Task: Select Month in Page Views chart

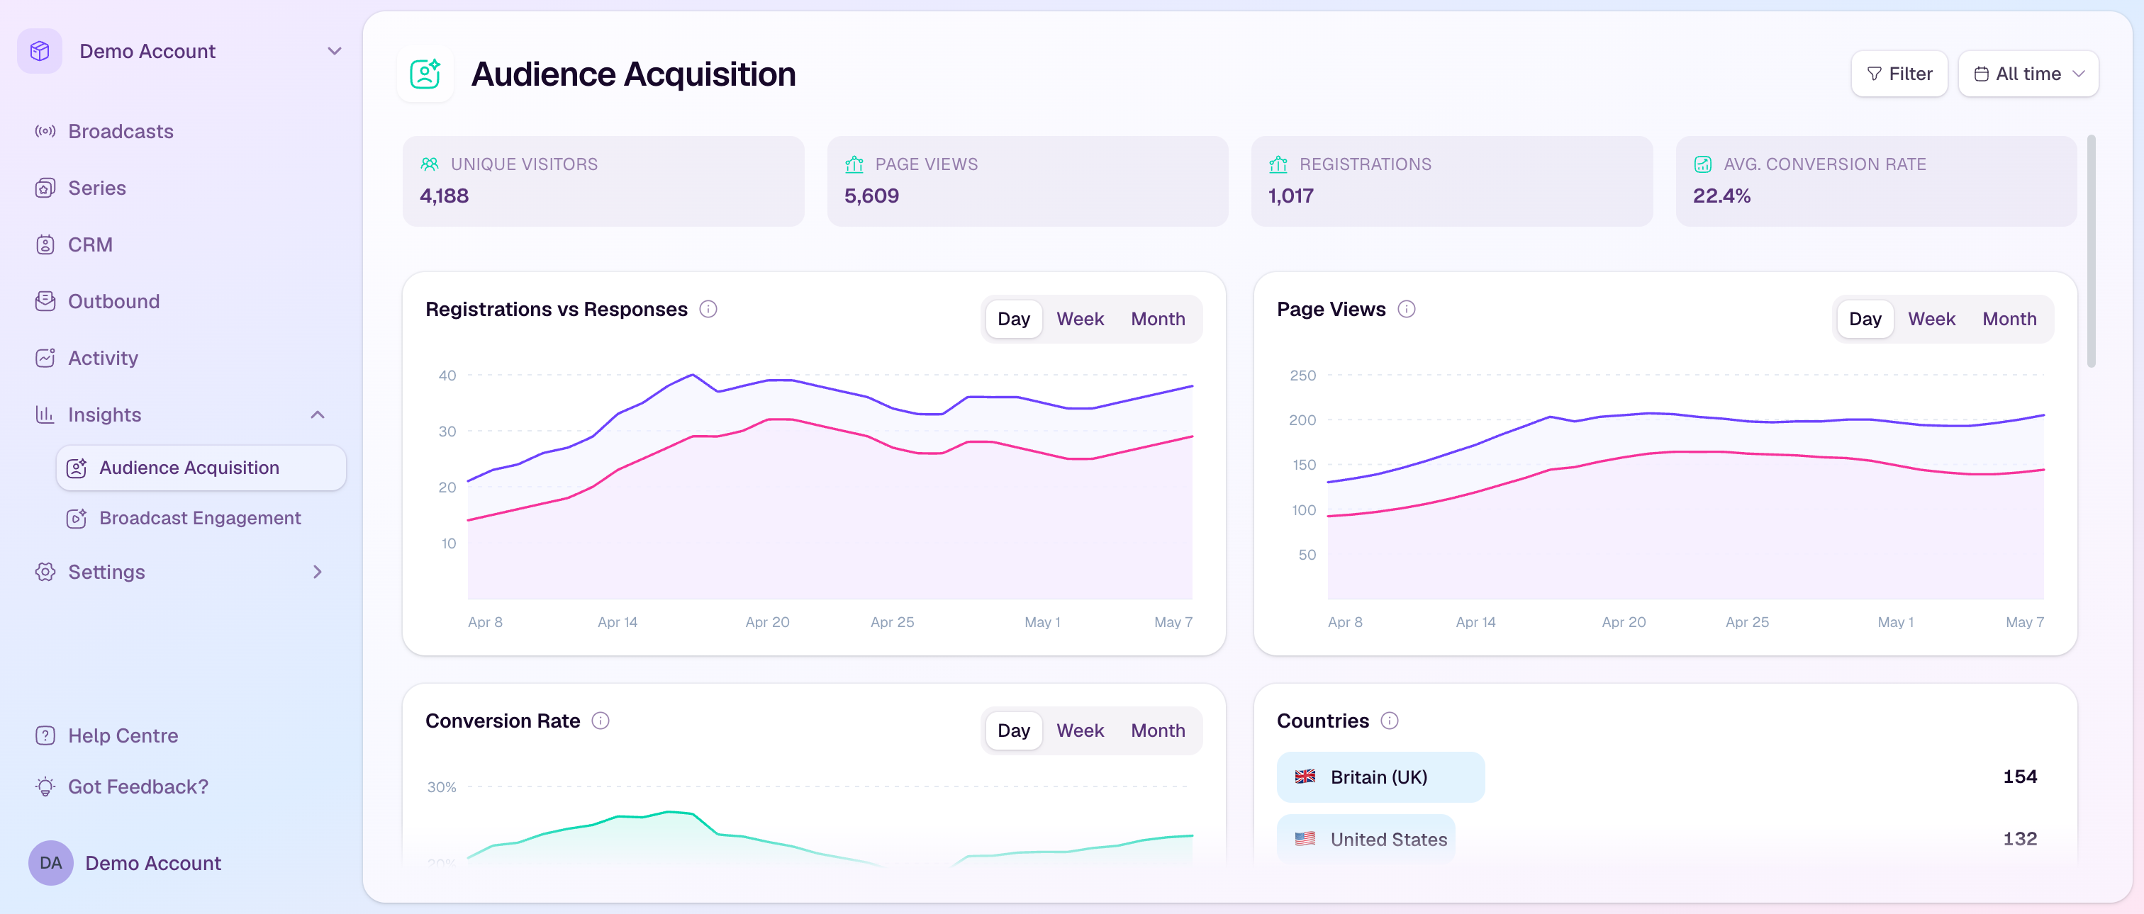Action: coord(2009,320)
